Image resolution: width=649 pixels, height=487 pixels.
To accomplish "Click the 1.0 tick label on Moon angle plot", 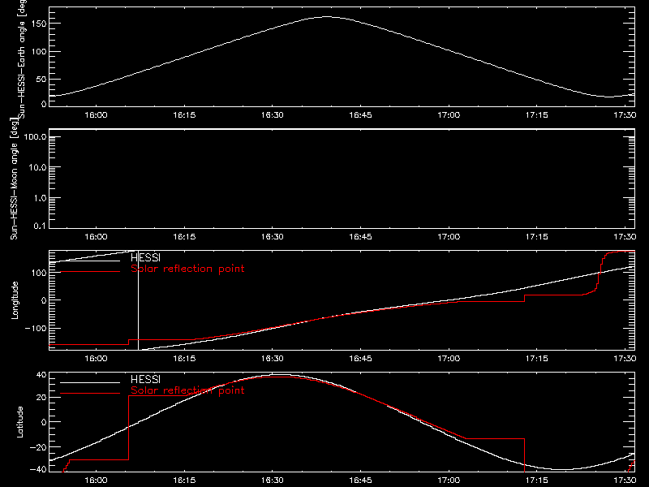I will pyautogui.click(x=40, y=198).
